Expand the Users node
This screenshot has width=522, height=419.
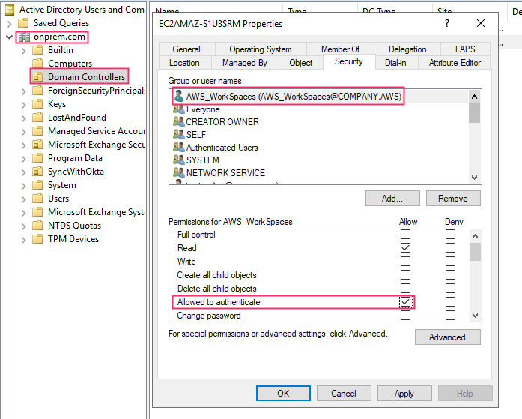click(x=24, y=199)
